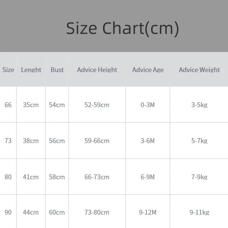This screenshot has width=228, height=228.
Task: Click the 52-59cm height cell
Action: [x=97, y=105]
